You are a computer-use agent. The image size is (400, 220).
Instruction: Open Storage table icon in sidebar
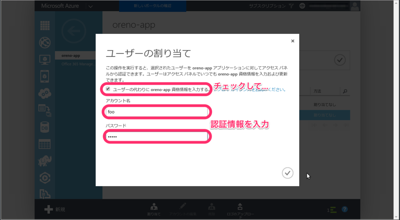(45, 144)
